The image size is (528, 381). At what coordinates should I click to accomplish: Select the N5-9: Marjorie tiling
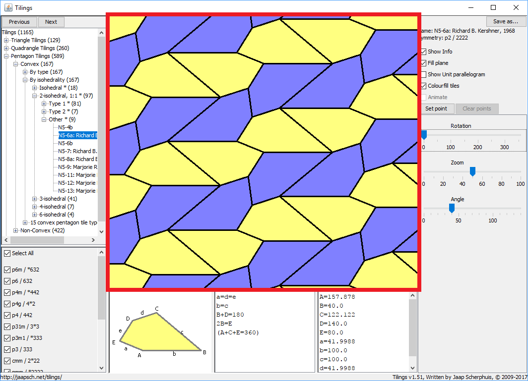tap(77, 167)
